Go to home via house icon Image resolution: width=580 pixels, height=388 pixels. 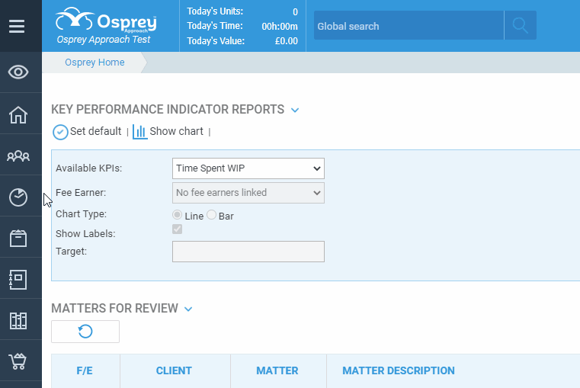(18, 114)
